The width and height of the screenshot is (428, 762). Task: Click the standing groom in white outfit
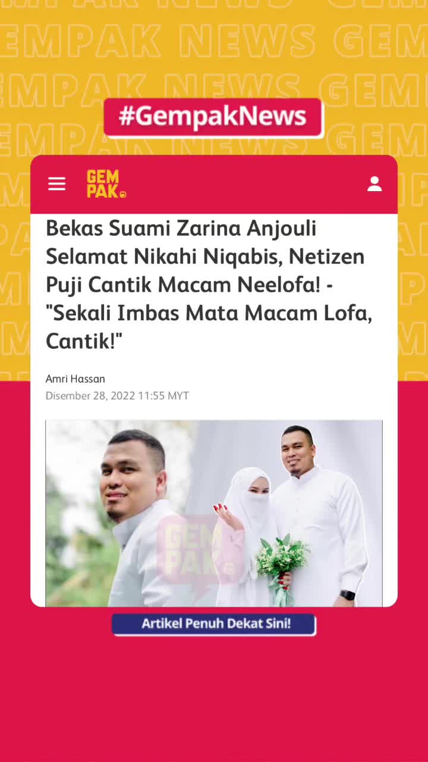[321, 515]
